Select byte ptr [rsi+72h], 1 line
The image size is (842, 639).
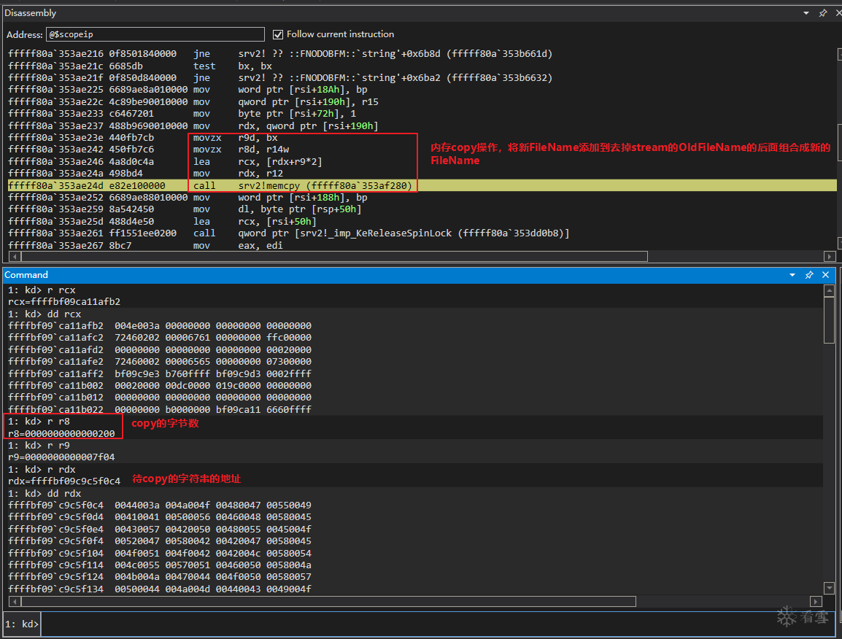182,113
